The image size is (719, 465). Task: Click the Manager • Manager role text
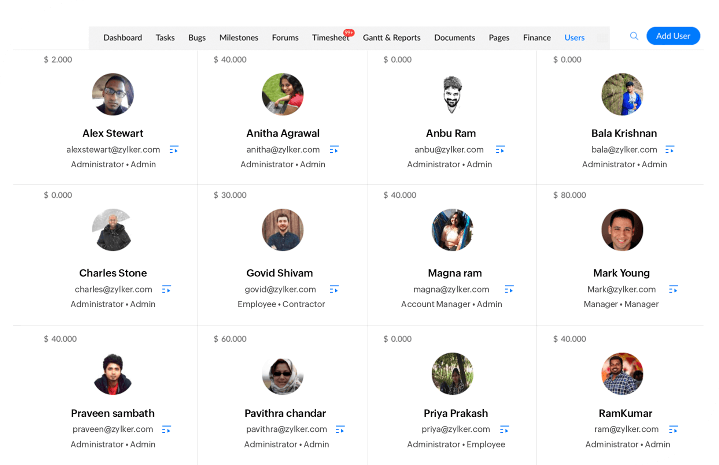click(621, 304)
